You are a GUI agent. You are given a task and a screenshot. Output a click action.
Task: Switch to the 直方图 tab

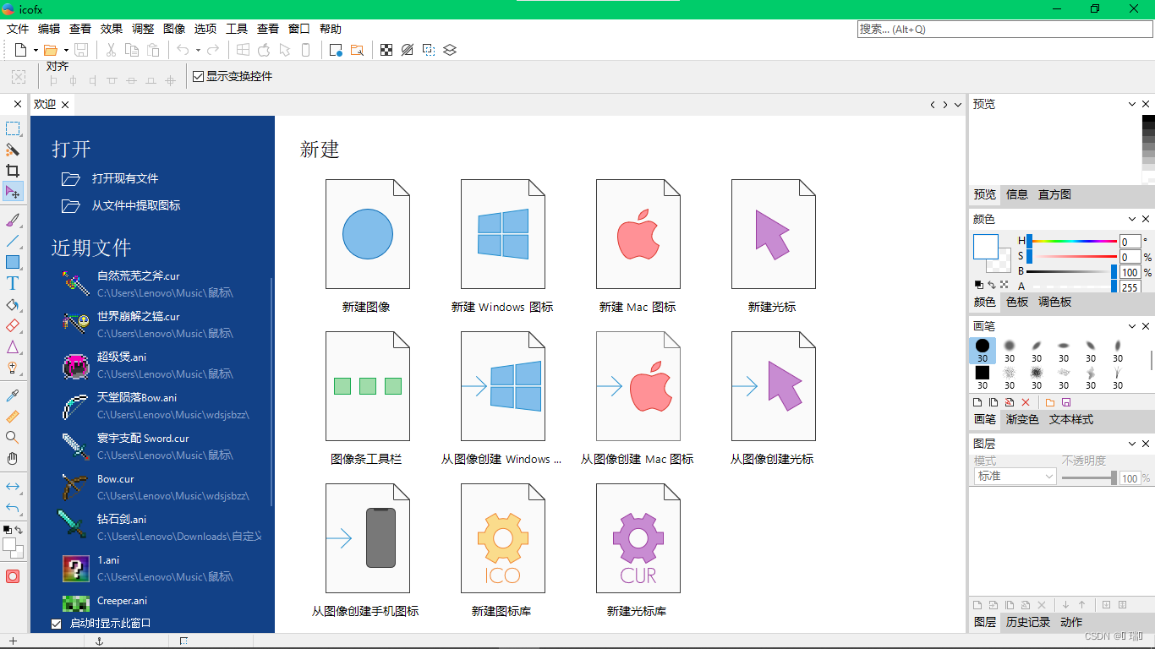1054,194
